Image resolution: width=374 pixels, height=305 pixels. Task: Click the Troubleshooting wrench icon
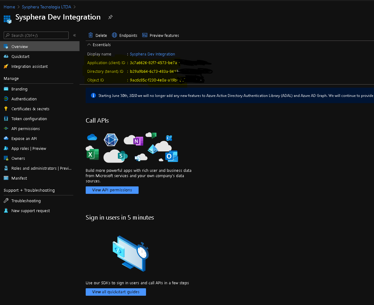point(6,201)
